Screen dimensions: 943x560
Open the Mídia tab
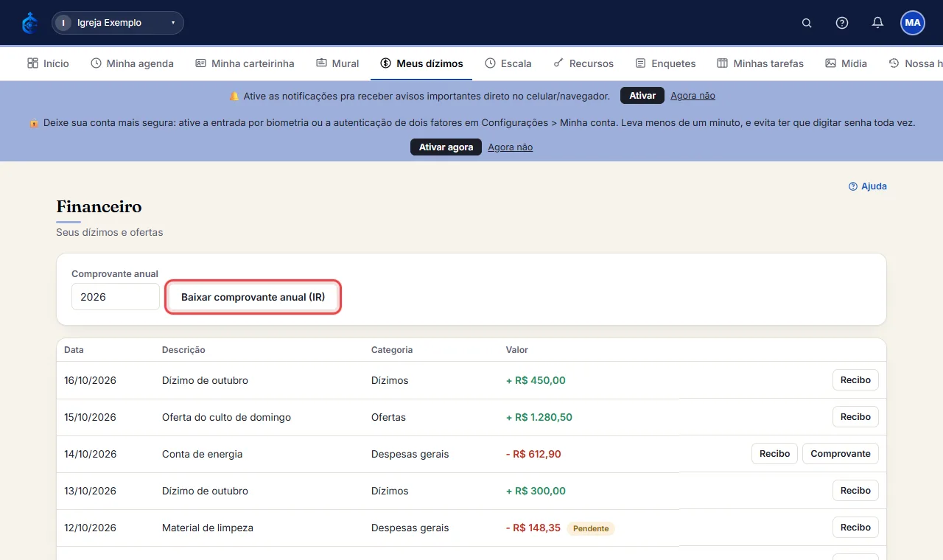(846, 63)
